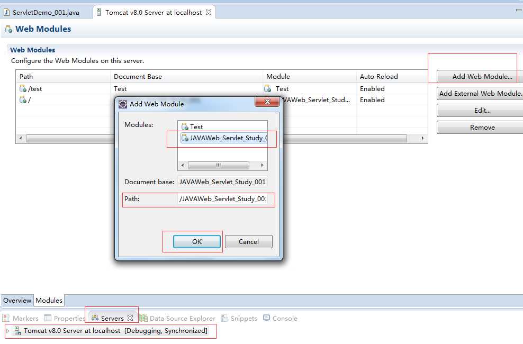Open the Data Source Explorer view tab

tap(178, 319)
